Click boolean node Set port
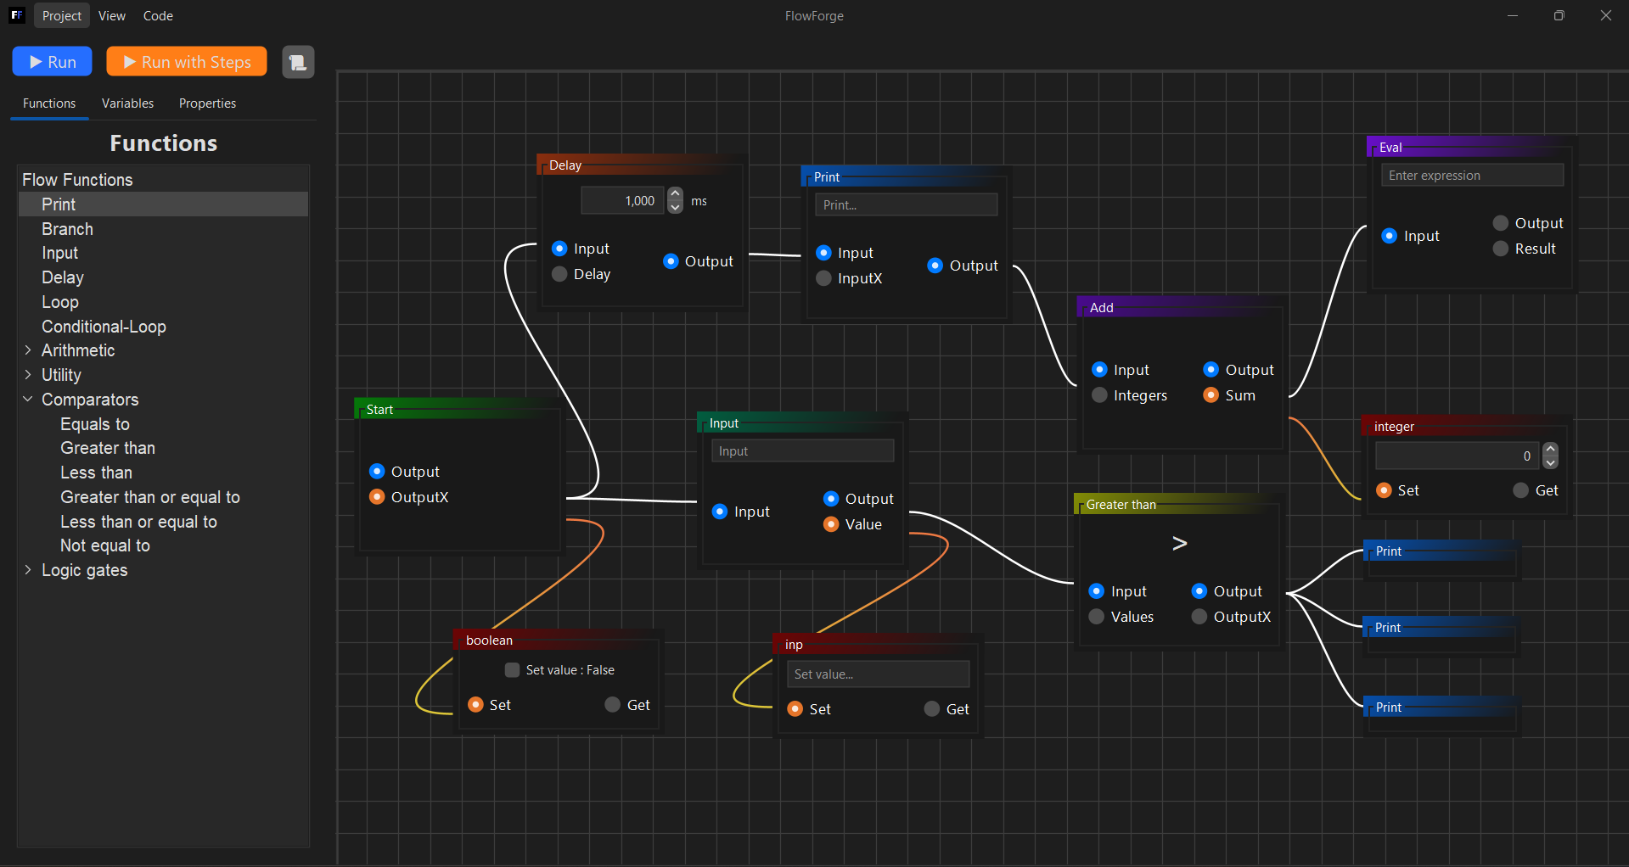Image resolution: width=1629 pixels, height=867 pixels. (475, 705)
